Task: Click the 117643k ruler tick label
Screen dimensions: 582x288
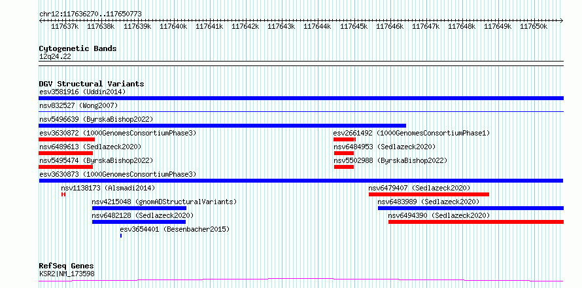Action: tap(281, 26)
